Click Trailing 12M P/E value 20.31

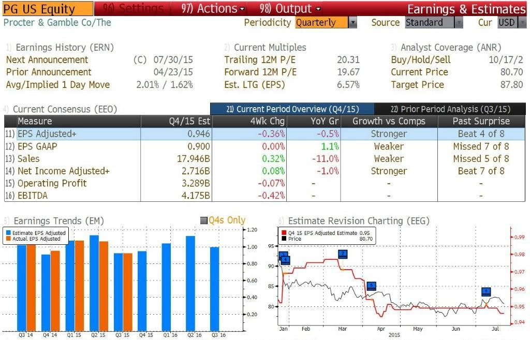pos(348,60)
